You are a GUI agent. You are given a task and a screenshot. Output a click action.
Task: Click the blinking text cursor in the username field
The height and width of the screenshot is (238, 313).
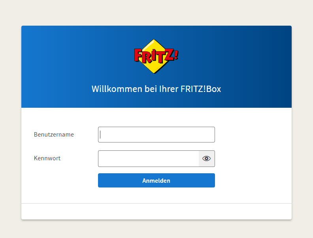coord(100,135)
